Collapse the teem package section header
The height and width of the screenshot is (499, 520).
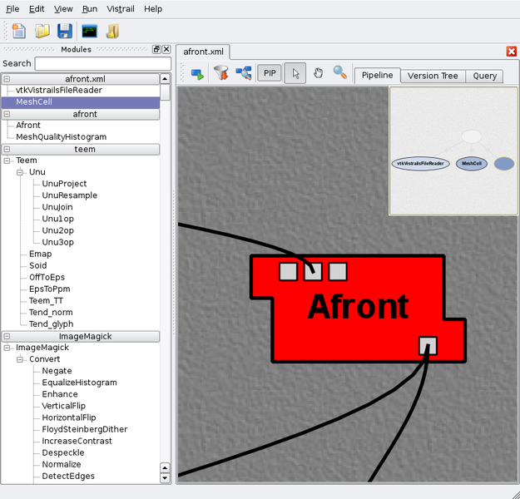pos(7,150)
